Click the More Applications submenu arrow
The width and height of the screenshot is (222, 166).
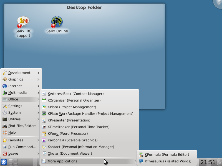135,161
